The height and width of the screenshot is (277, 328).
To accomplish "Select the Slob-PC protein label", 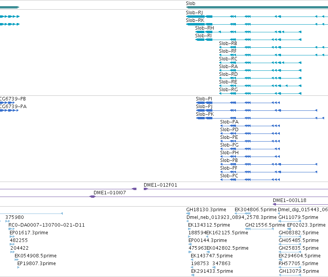I will coord(229,176).
